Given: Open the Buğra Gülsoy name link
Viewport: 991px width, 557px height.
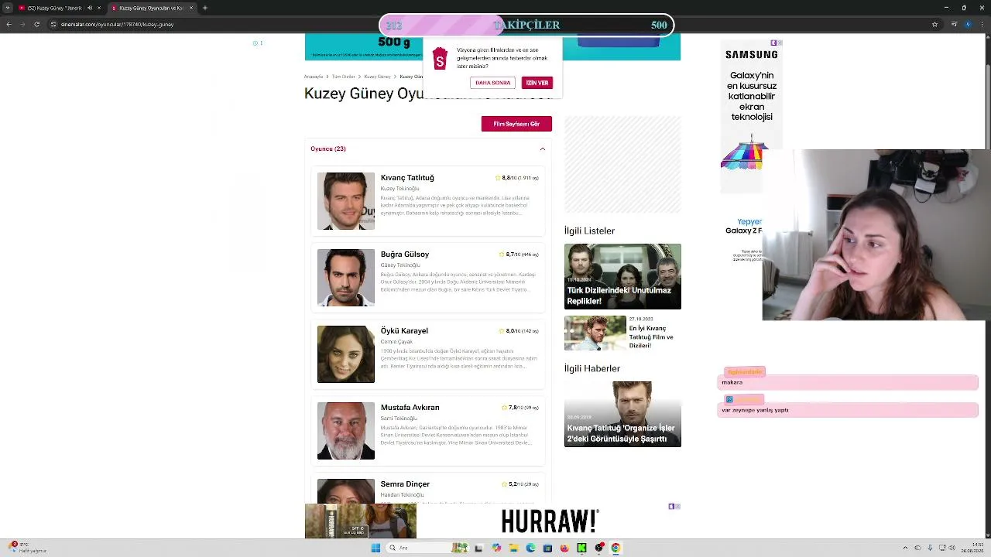Looking at the screenshot, I should click(405, 255).
